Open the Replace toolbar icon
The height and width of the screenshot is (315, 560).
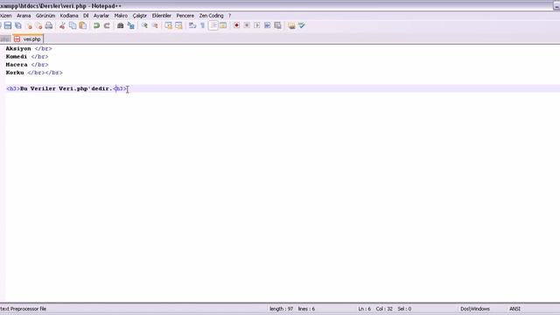click(x=130, y=25)
